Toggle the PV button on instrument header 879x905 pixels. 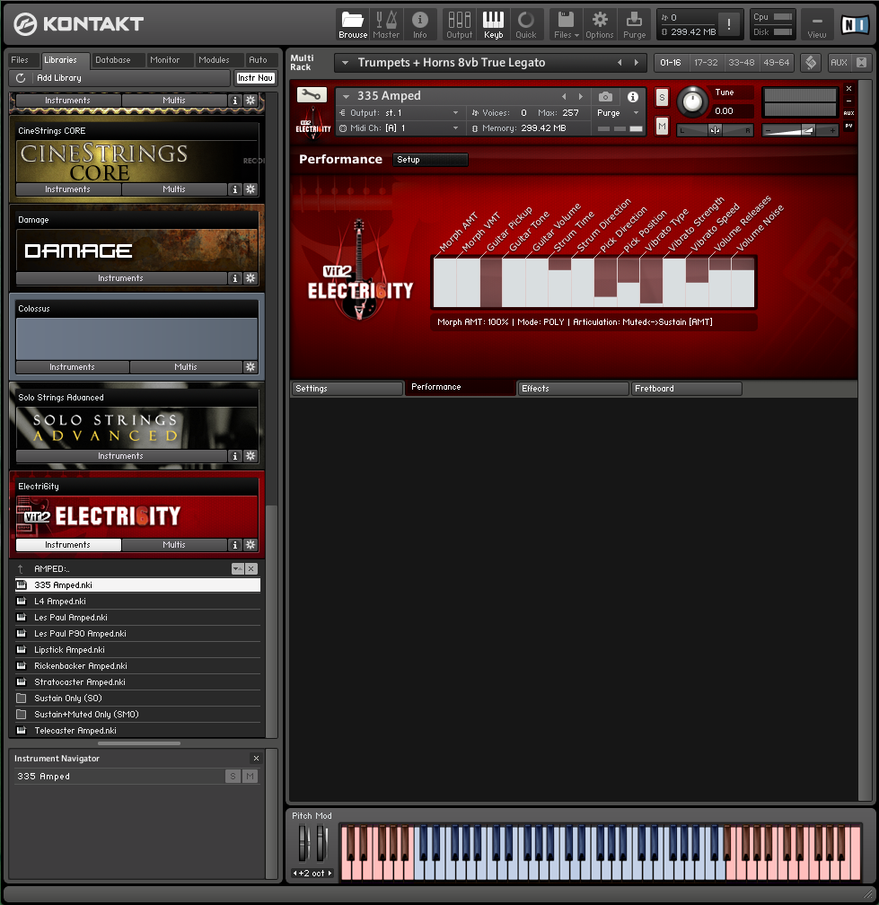pos(848,126)
